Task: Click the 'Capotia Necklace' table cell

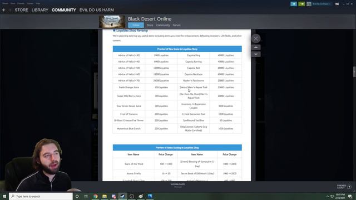Action: (x=194, y=74)
